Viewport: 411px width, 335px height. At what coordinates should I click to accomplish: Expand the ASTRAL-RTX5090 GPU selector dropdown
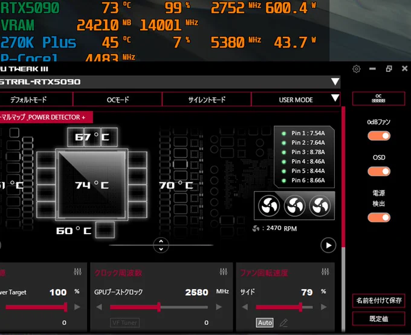pos(335,81)
